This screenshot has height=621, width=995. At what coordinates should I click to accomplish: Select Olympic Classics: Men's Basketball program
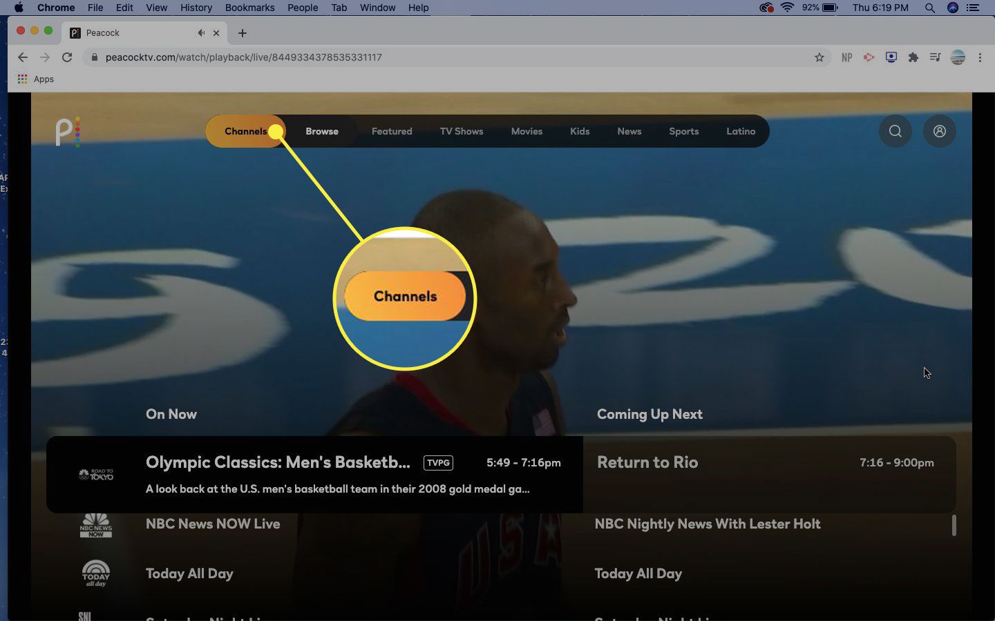(x=314, y=474)
